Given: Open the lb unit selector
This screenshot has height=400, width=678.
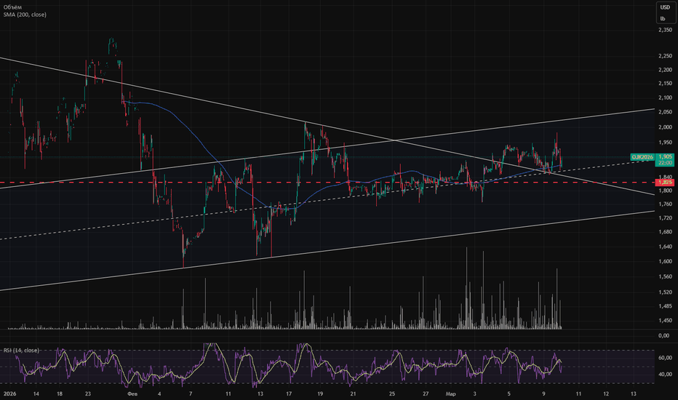Looking at the screenshot, I should 663,19.
